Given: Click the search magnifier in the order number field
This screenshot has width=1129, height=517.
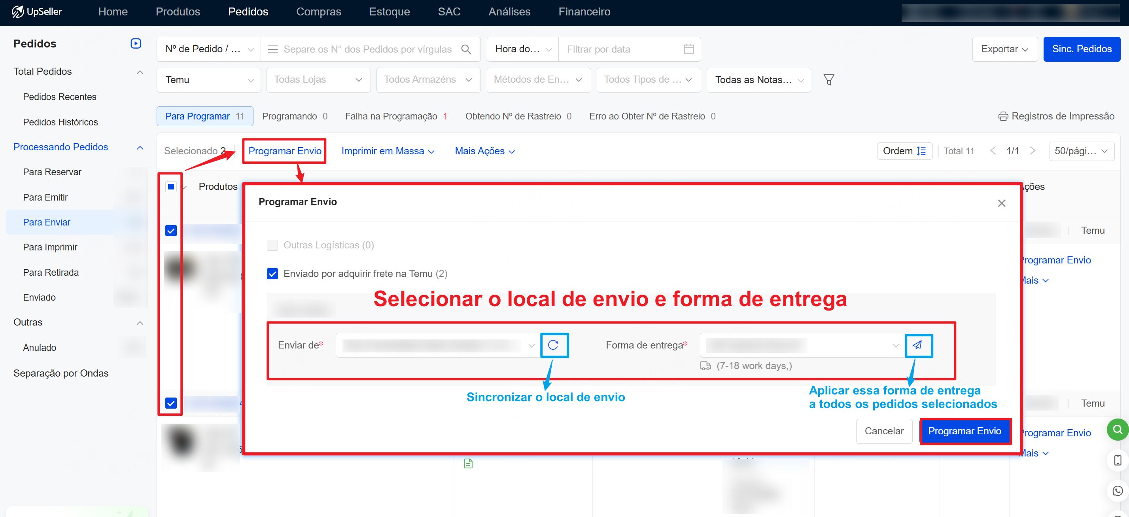Looking at the screenshot, I should [x=466, y=49].
